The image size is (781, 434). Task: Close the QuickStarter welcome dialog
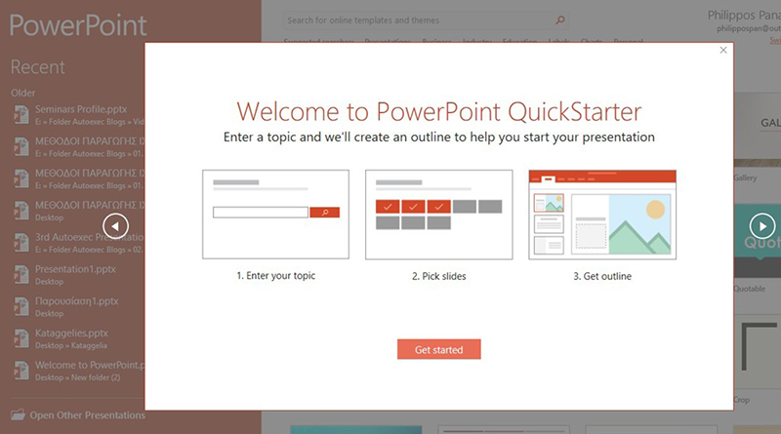click(723, 50)
